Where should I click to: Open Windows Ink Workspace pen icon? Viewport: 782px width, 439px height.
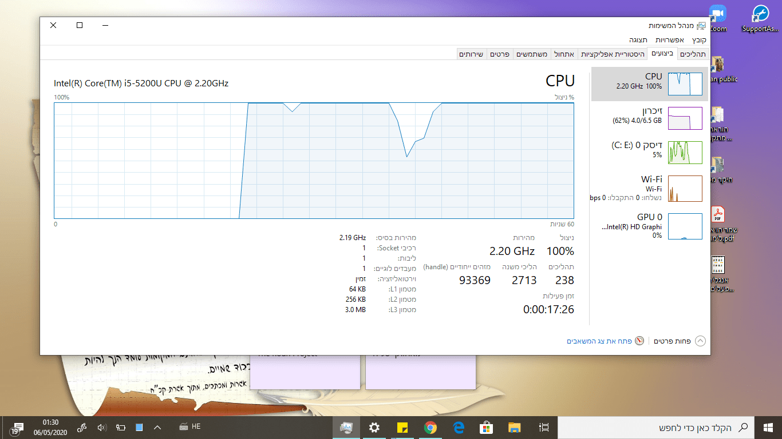[x=82, y=427]
